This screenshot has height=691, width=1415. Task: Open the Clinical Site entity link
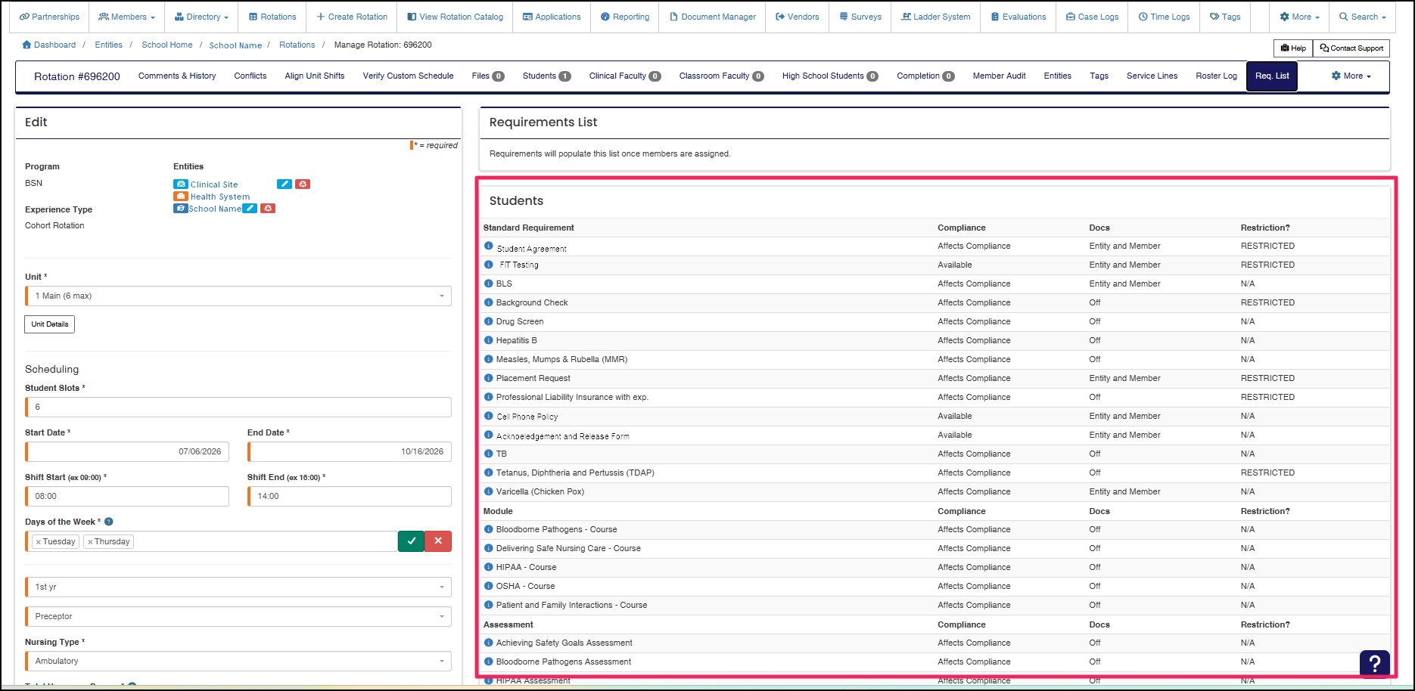214,184
